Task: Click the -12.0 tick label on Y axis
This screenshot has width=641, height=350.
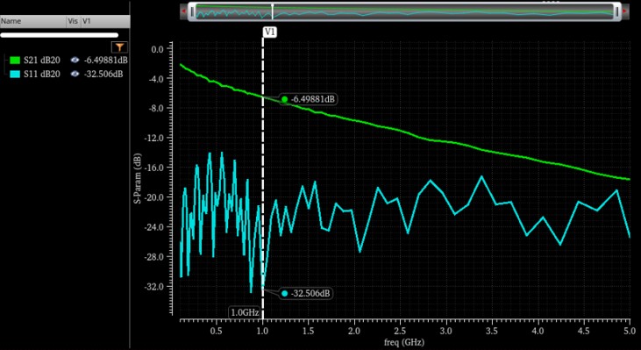Action: click(x=154, y=138)
